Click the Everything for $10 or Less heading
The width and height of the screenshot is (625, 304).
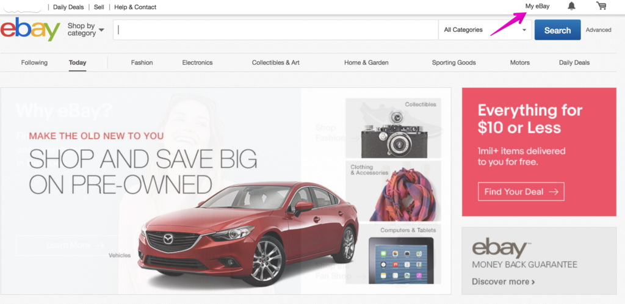530,119
